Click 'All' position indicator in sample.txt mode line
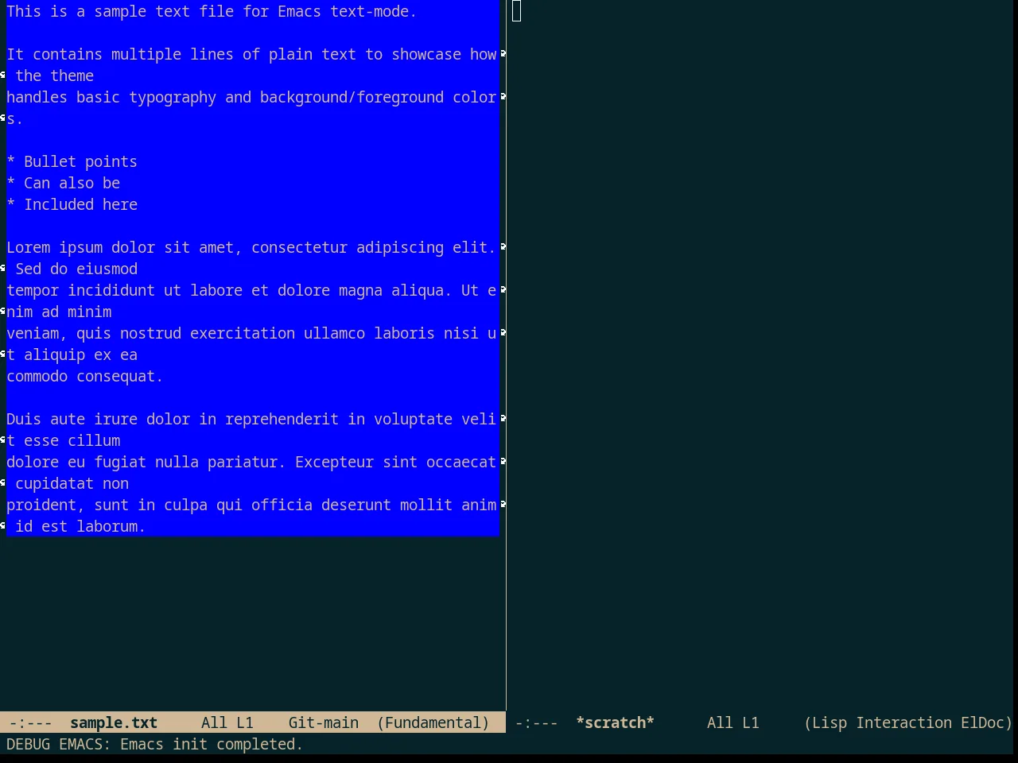The image size is (1018, 763). (x=214, y=722)
